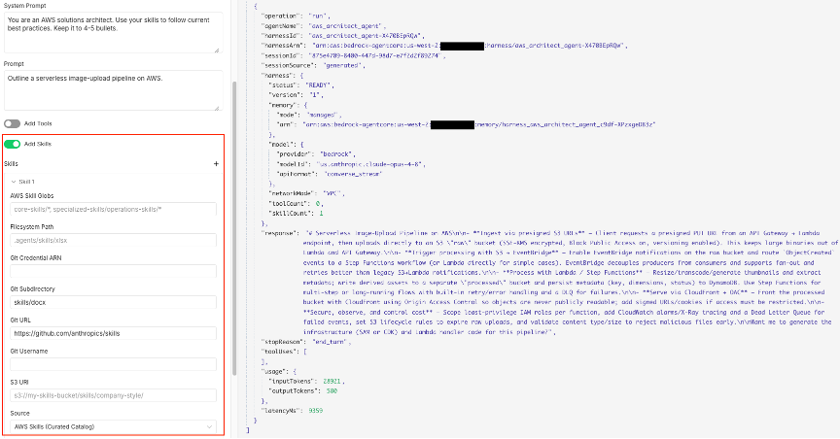Viewport: 840px width, 439px height.
Task: Click the Git Credential ARN field
Action: (113, 271)
